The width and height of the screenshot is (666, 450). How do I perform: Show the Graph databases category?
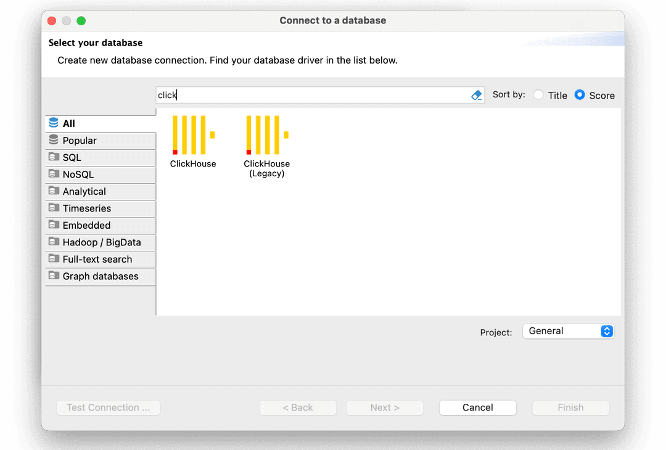point(101,276)
